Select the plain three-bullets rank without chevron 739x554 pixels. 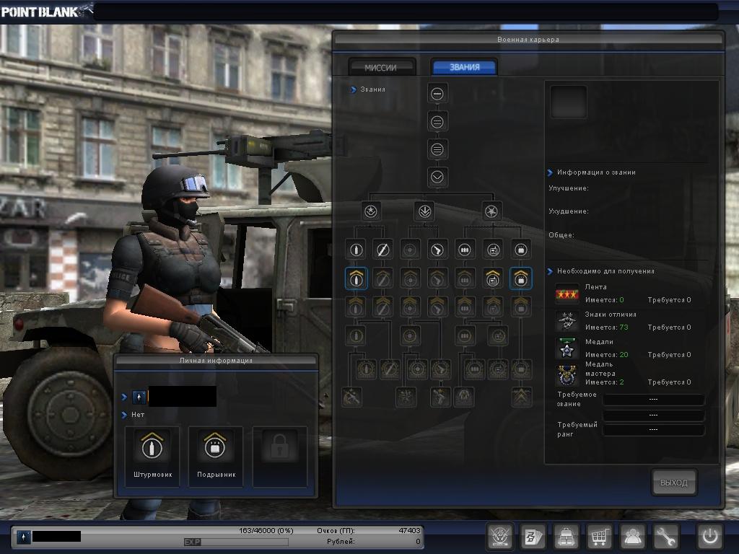click(x=465, y=250)
